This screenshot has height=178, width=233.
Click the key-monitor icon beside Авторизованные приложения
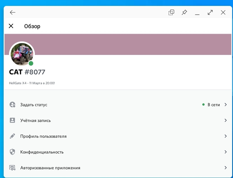12,168
